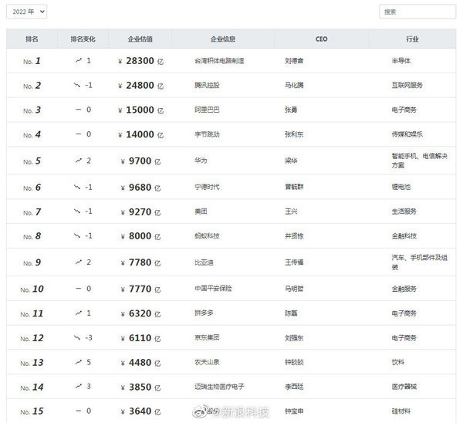Click the upward trend icon in 华为 row
Screen dimensions: 463x423
pos(78,161)
